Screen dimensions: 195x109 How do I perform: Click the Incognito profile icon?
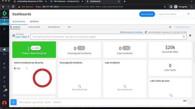[x=176, y=7]
